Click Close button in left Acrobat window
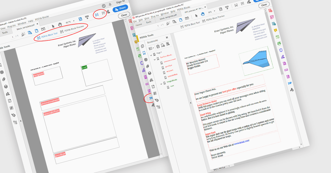Image resolution: width=331 pixels, height=173 pixels. (x=124, y=15)
